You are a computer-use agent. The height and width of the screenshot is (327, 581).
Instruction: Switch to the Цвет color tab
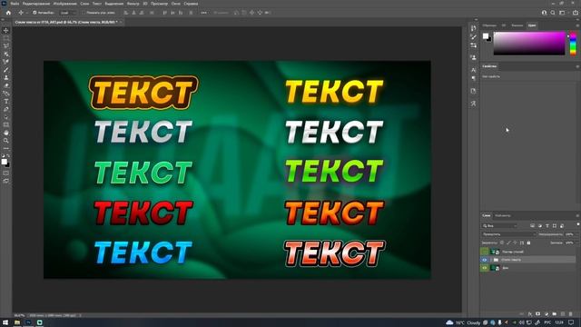tap(532, 25)
